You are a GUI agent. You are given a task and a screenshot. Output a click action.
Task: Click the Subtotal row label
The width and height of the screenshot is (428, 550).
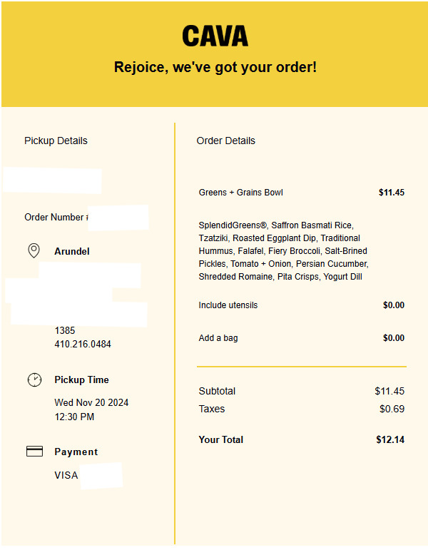(217, 391)
